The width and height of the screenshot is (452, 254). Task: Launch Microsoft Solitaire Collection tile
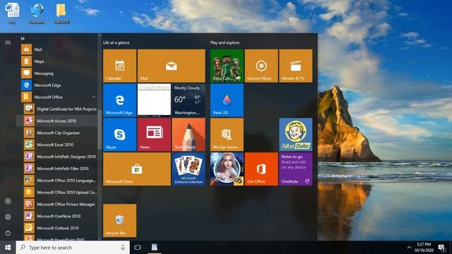point(189,169)
